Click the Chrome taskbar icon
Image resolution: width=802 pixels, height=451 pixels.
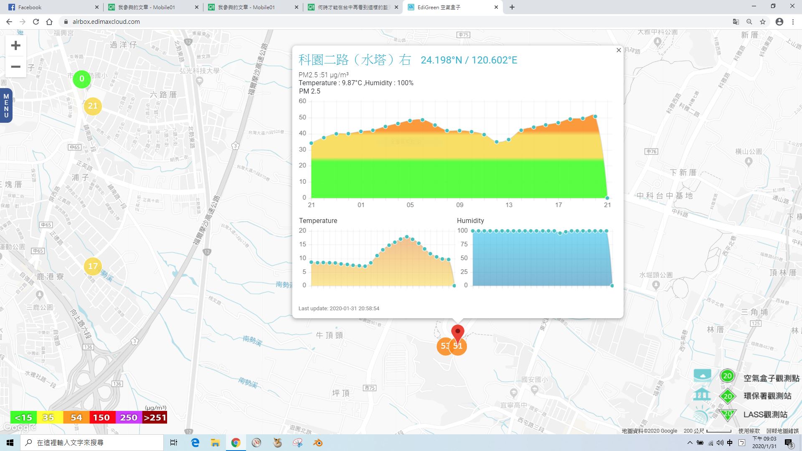pos(236,443)
